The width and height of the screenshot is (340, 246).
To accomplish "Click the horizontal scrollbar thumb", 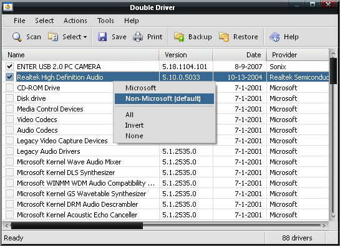I will click(x=77, y=226).
